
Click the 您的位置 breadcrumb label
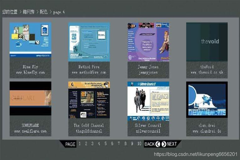point(10,12)
